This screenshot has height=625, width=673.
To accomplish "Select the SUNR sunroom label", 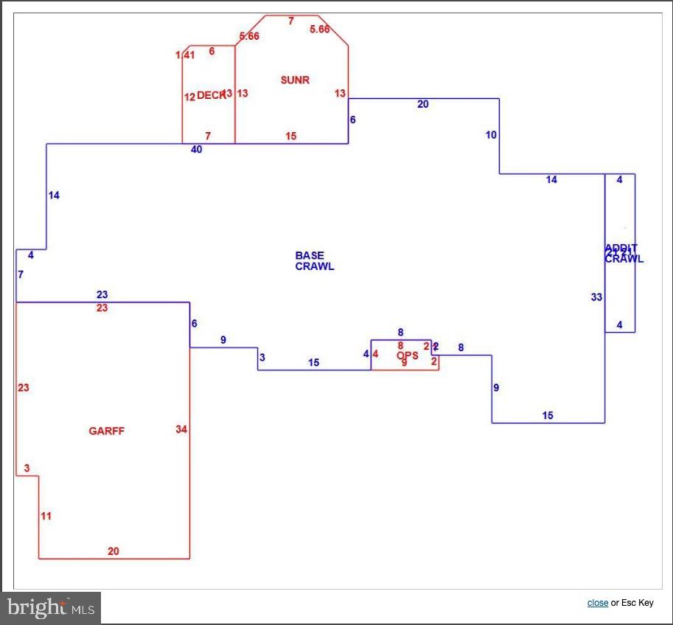I will pyautogui.click(x=295, y=80).
